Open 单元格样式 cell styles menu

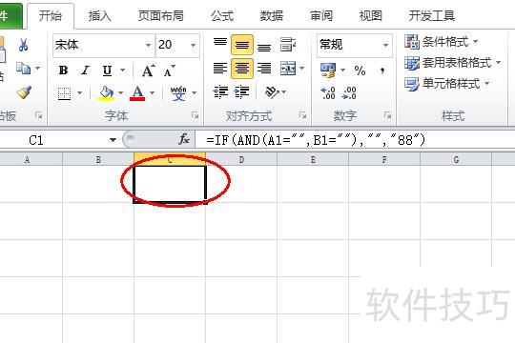[x=447, y=84]
